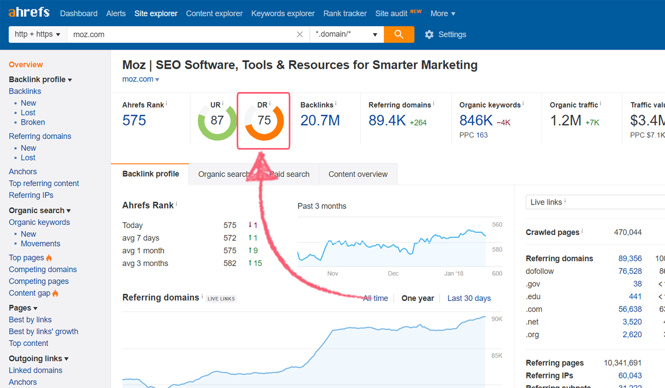Select the Backlink profile tab

(151, 174)
